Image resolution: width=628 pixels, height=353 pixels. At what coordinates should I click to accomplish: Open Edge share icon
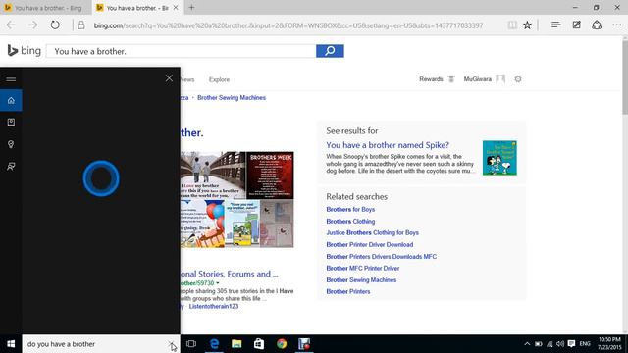(x=597, y=25)
